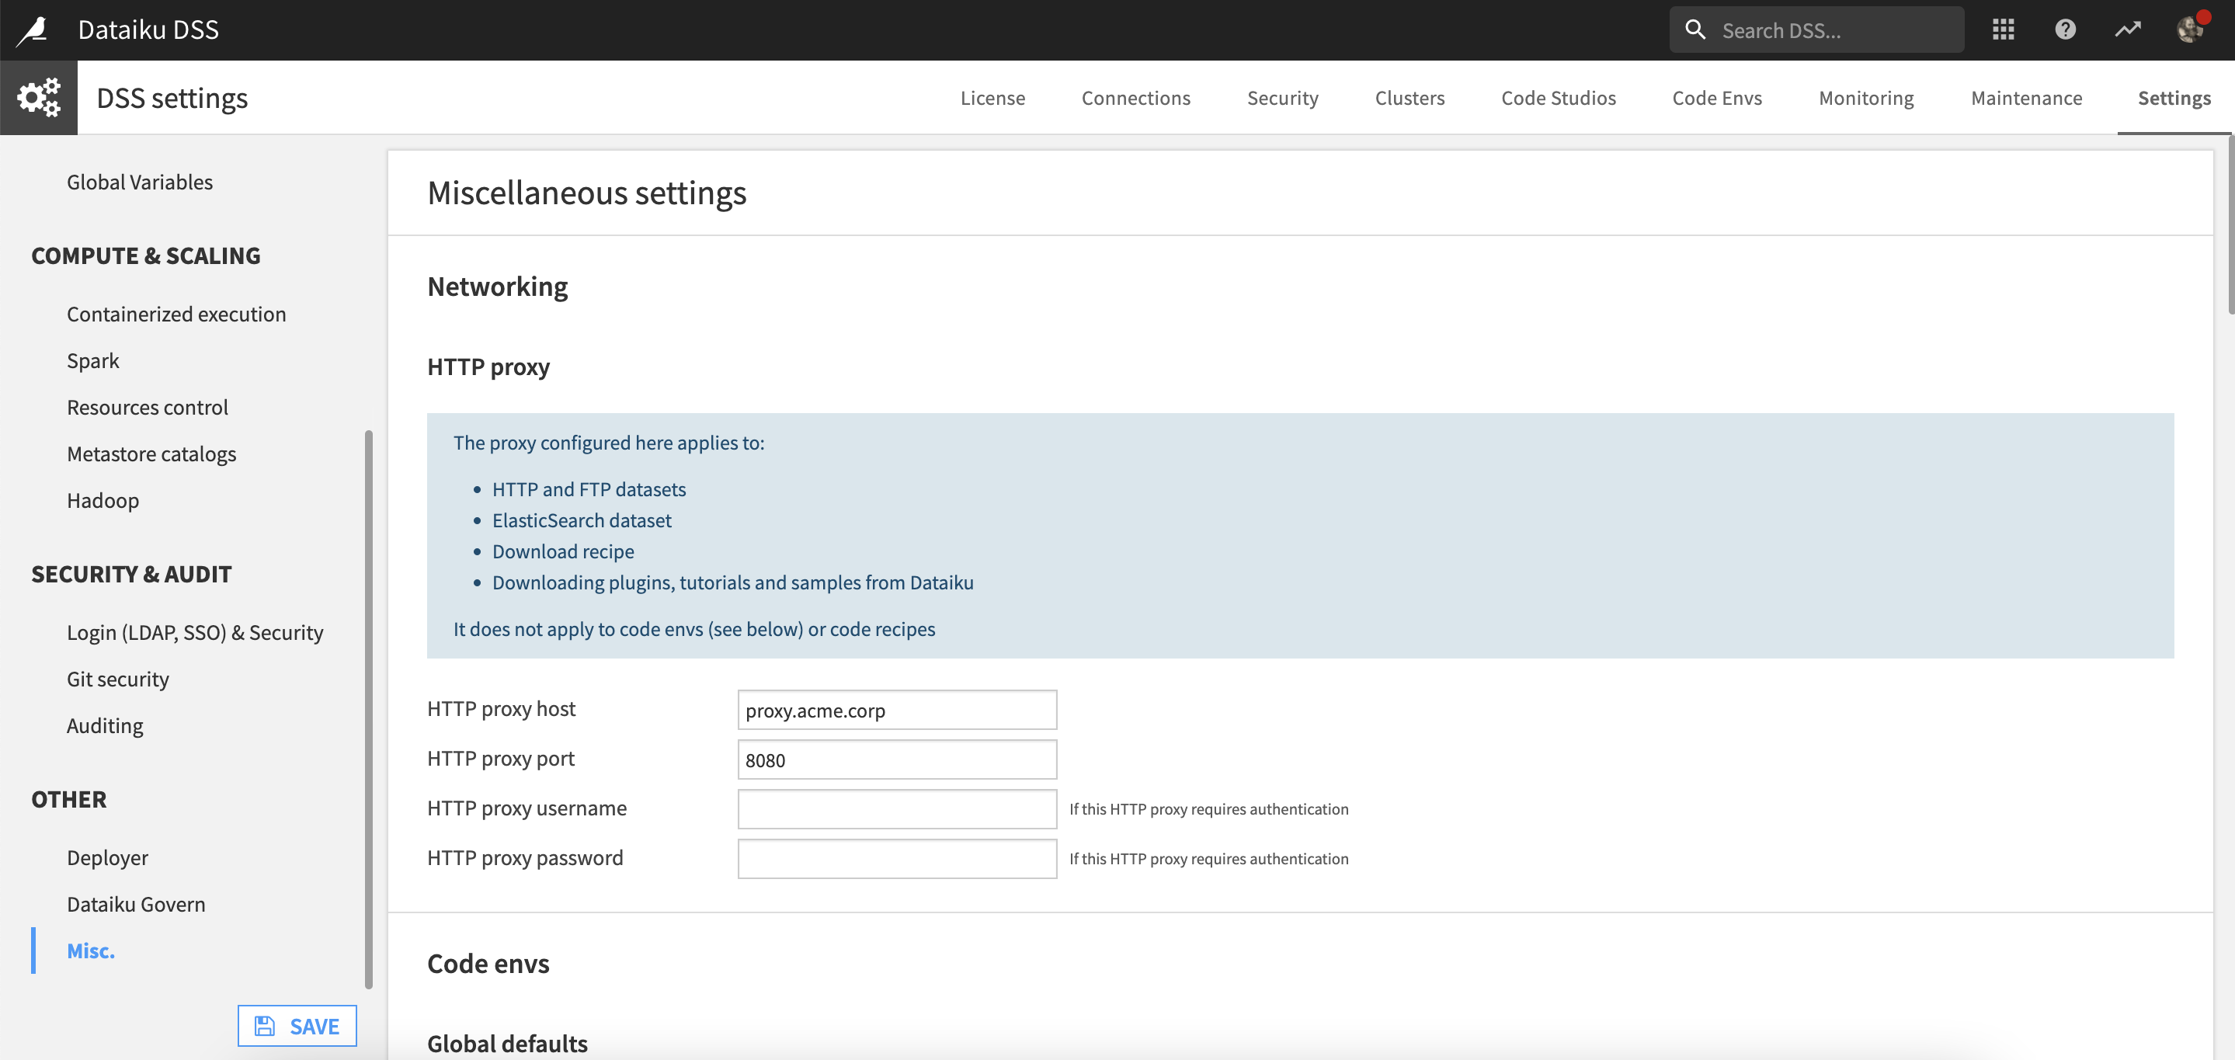
Task: Open Containerized execution settings
Action: (x=176, y=314)
